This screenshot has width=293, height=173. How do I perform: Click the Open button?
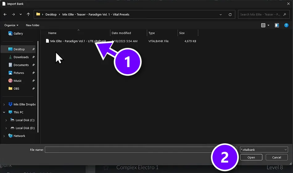(251, 157)
